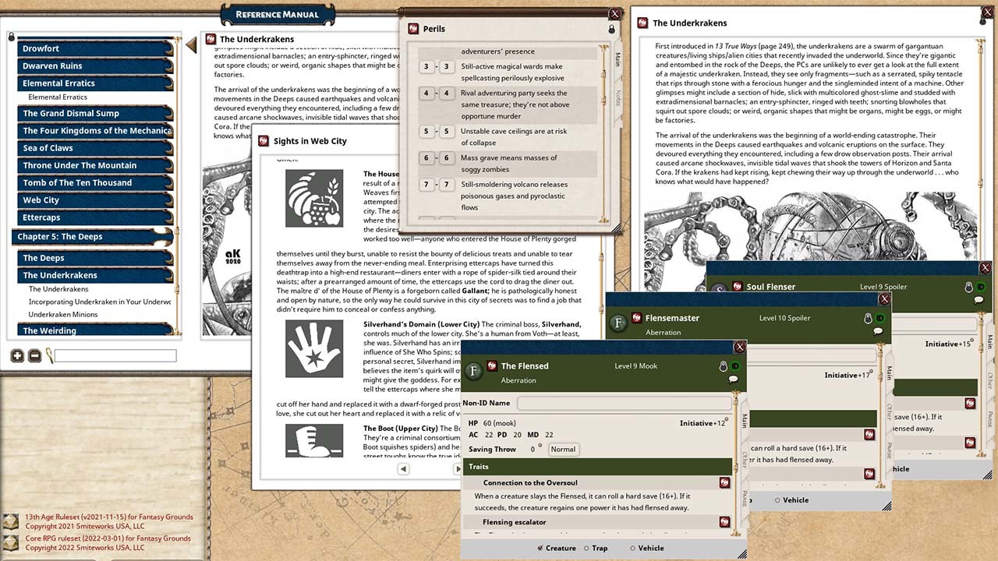Open the Underkraken Minions page in the index
The height and width of the screenshot is (561, 998).
point(63,314)
